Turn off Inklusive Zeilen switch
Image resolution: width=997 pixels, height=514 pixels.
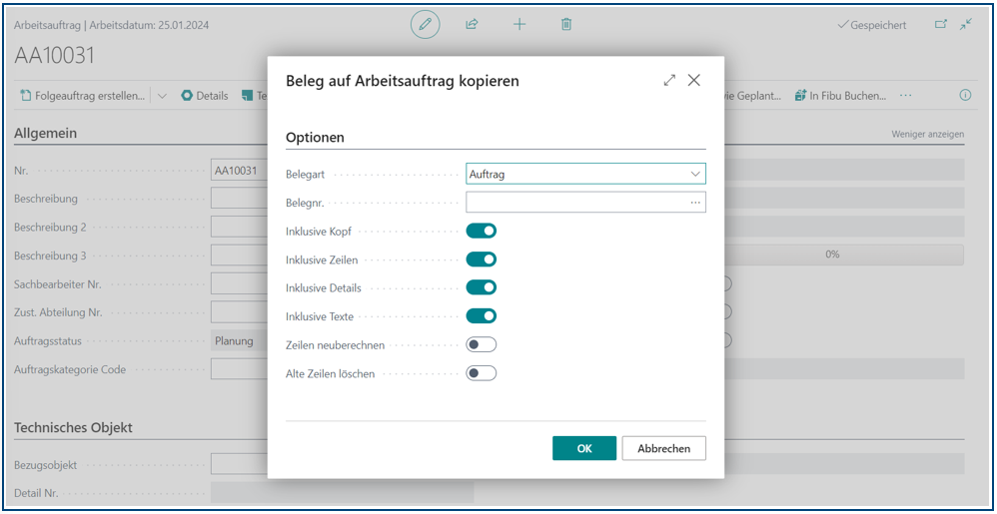tap(482, 259)
